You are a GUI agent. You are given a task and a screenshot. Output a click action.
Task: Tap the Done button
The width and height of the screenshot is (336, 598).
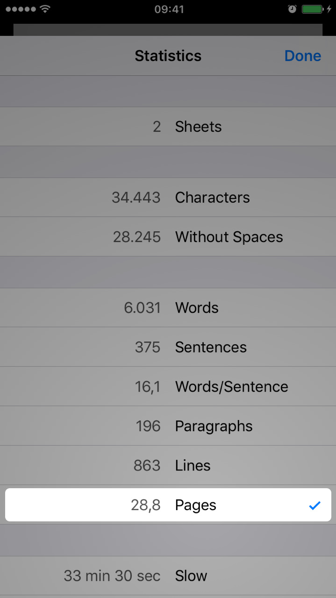tap(302, 56)
